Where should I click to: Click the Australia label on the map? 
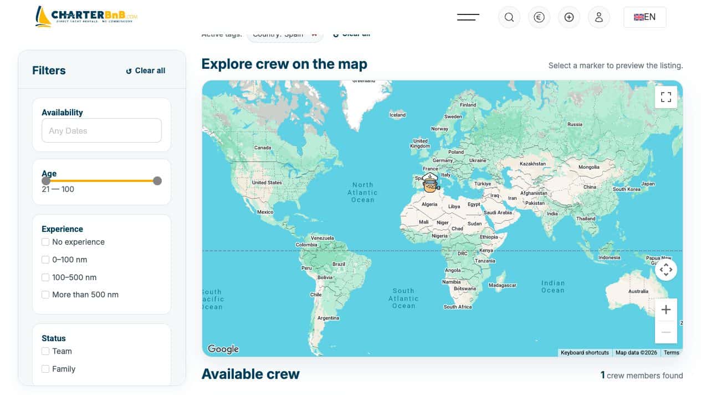point(638,291)
